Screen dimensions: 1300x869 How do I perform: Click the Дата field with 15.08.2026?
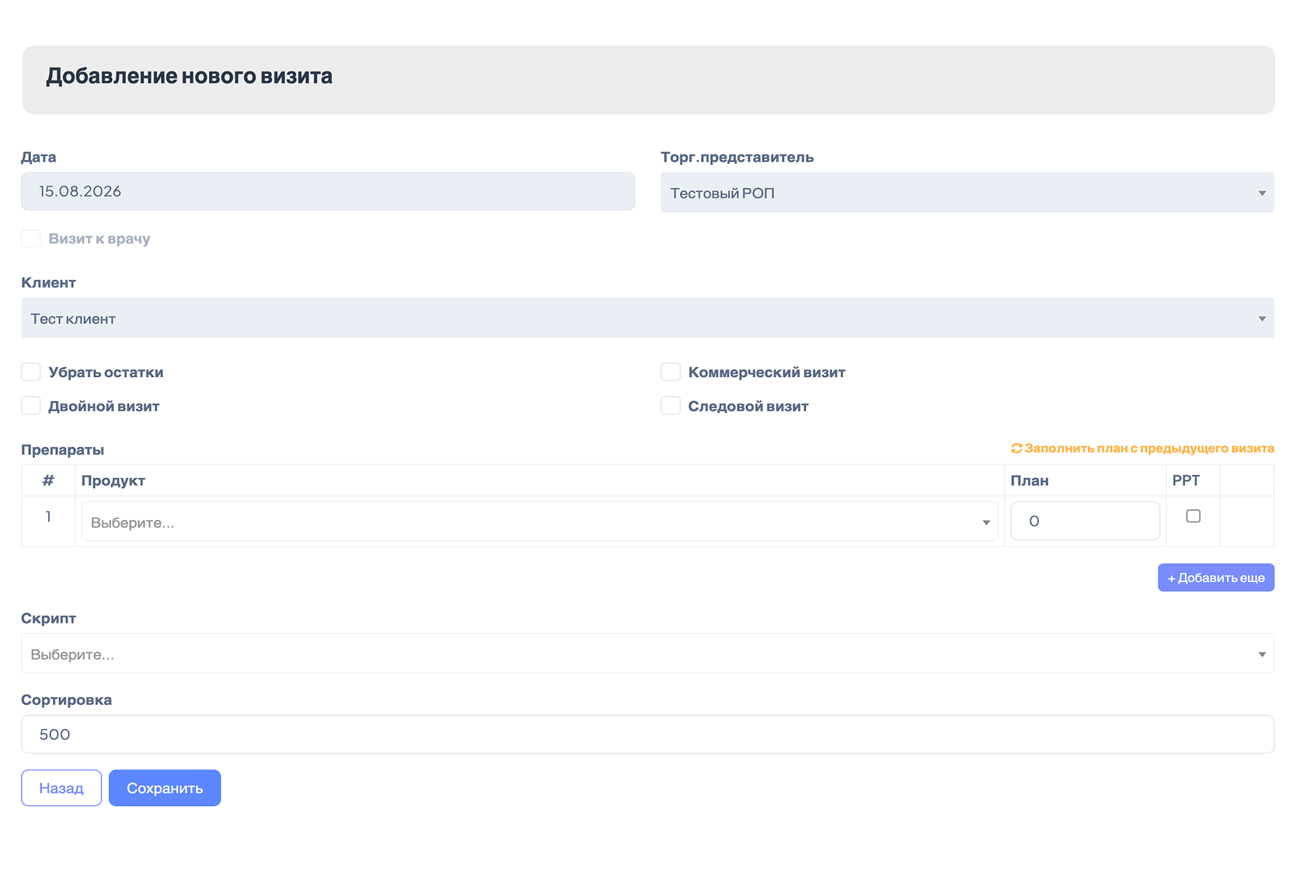point(328,191)
